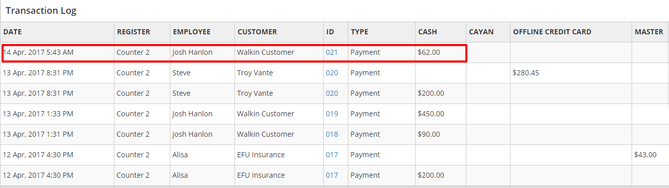
Task: Click 'Walkin Customer' in the 021 row
Action: tap(266, 52)
